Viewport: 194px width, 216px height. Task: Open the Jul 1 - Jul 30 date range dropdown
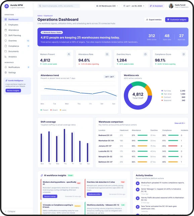pyautogui.click(x=134, y=6)
